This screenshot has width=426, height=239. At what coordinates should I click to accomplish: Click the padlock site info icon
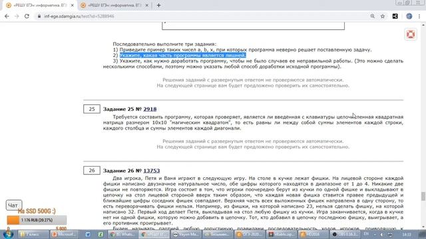pos(39,16)
